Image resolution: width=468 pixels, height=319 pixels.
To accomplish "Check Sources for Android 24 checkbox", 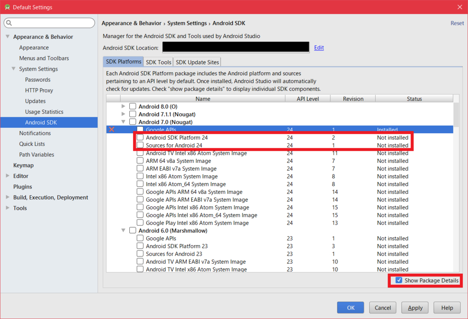I will click(x=140, y=145).
